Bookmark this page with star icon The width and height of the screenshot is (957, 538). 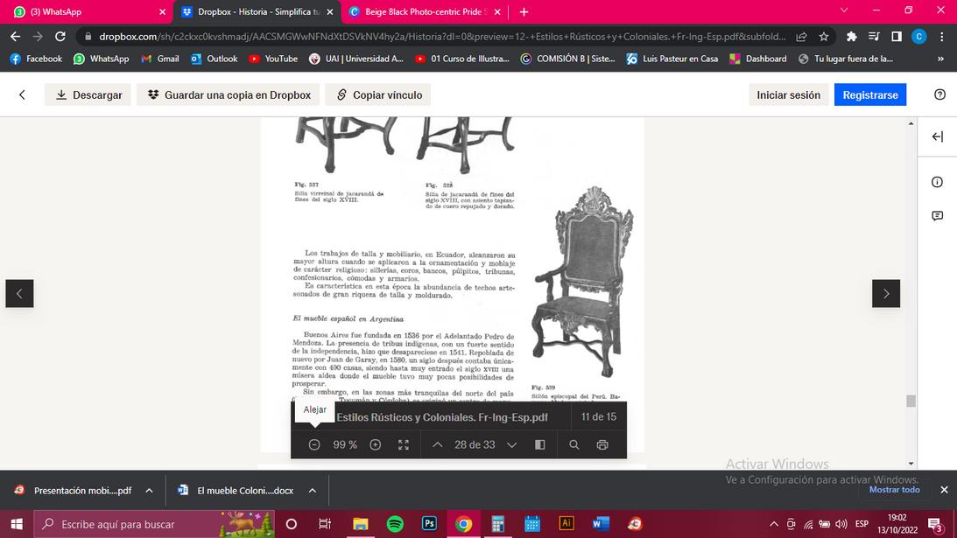824,37
